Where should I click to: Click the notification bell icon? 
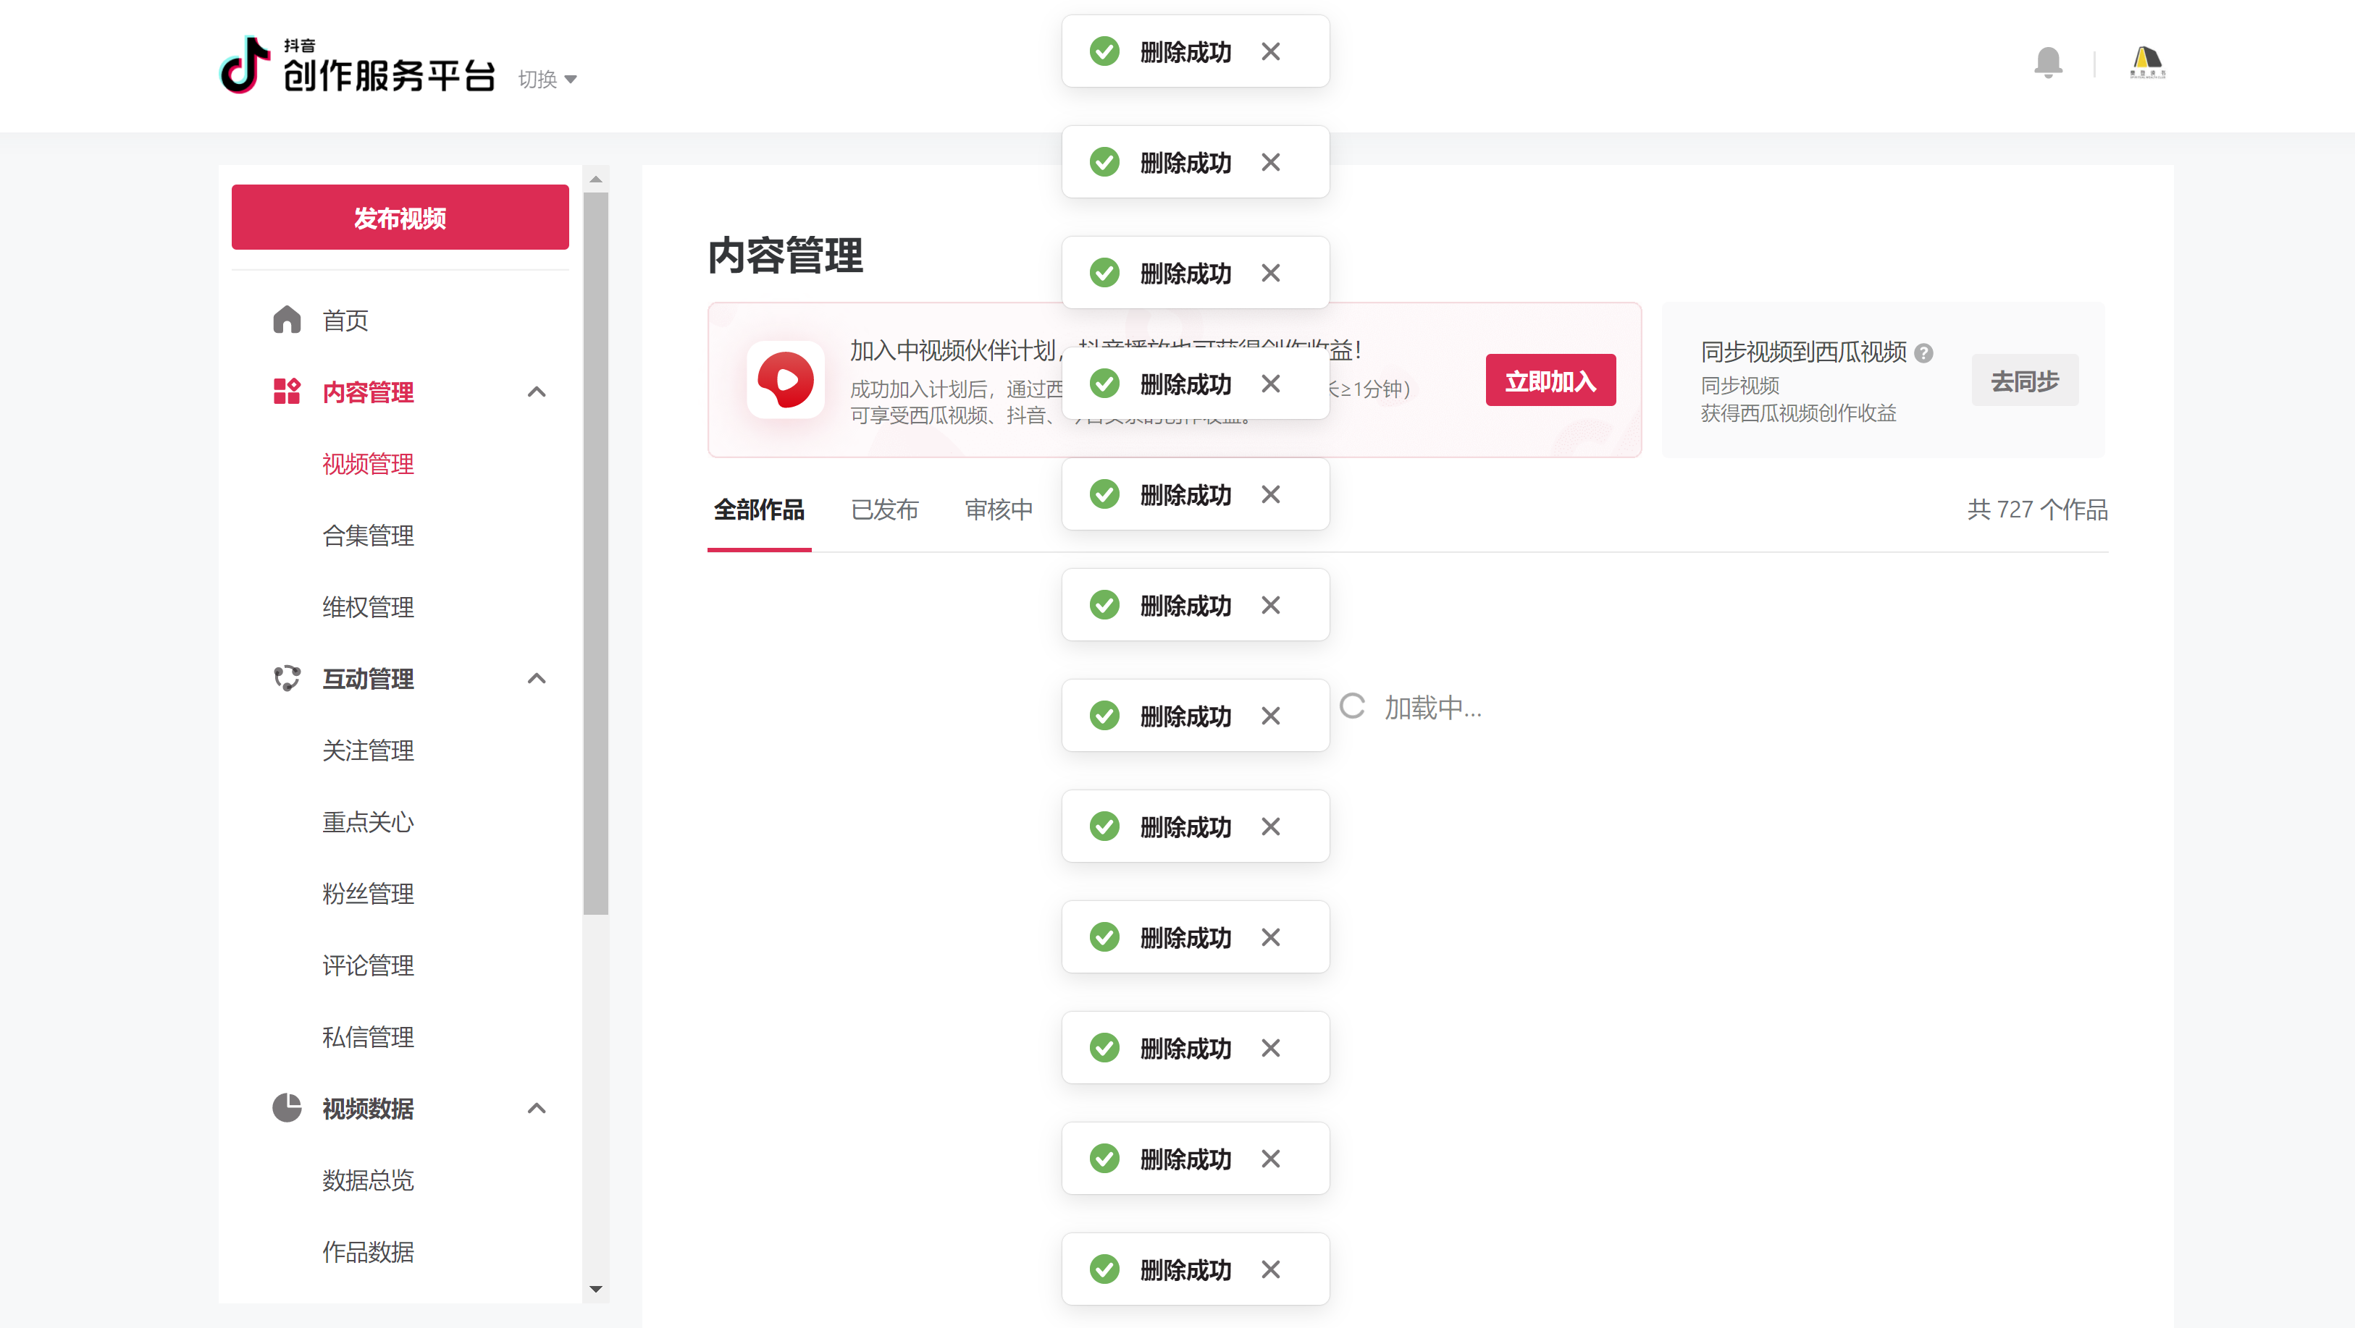coord(2048,62)
